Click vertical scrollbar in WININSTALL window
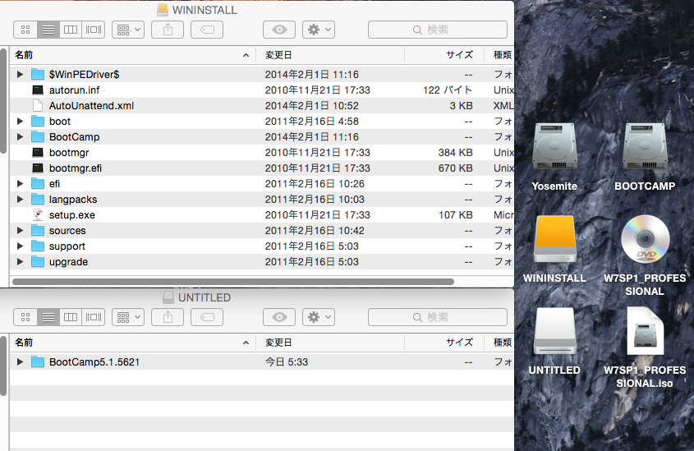The height and width of the screenshot is (451, 694). point(3,101)
